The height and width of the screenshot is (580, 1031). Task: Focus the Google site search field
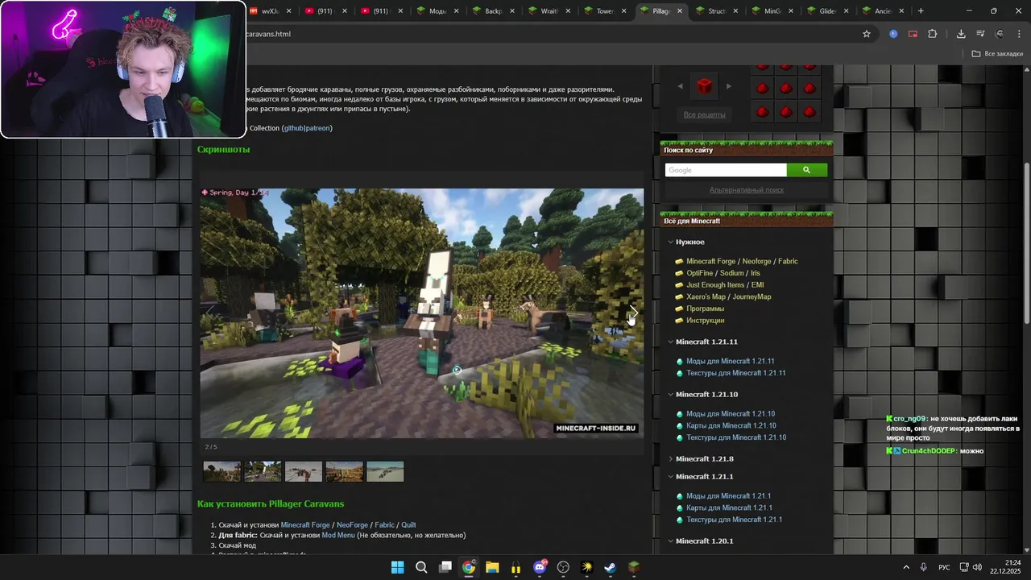click(x=726, y=170)
